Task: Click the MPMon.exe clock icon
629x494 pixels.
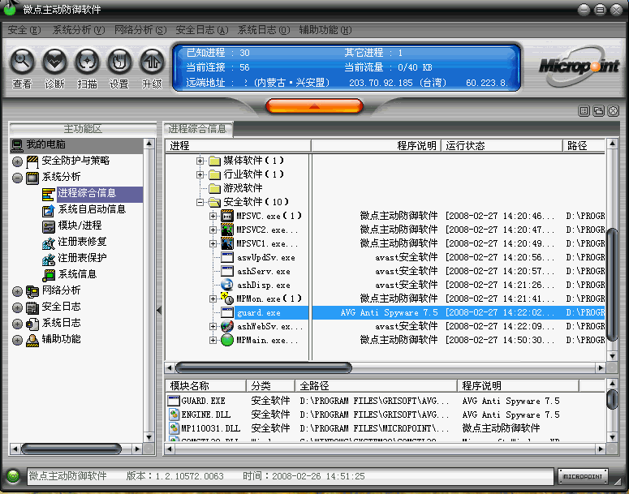Action: (x=227, y=299)
